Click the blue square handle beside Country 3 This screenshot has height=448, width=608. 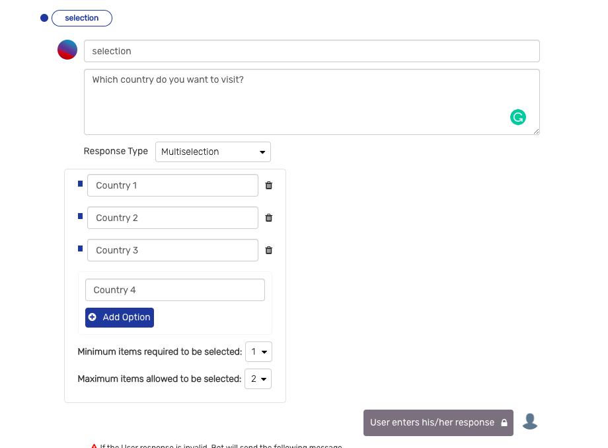click(81, 248)
